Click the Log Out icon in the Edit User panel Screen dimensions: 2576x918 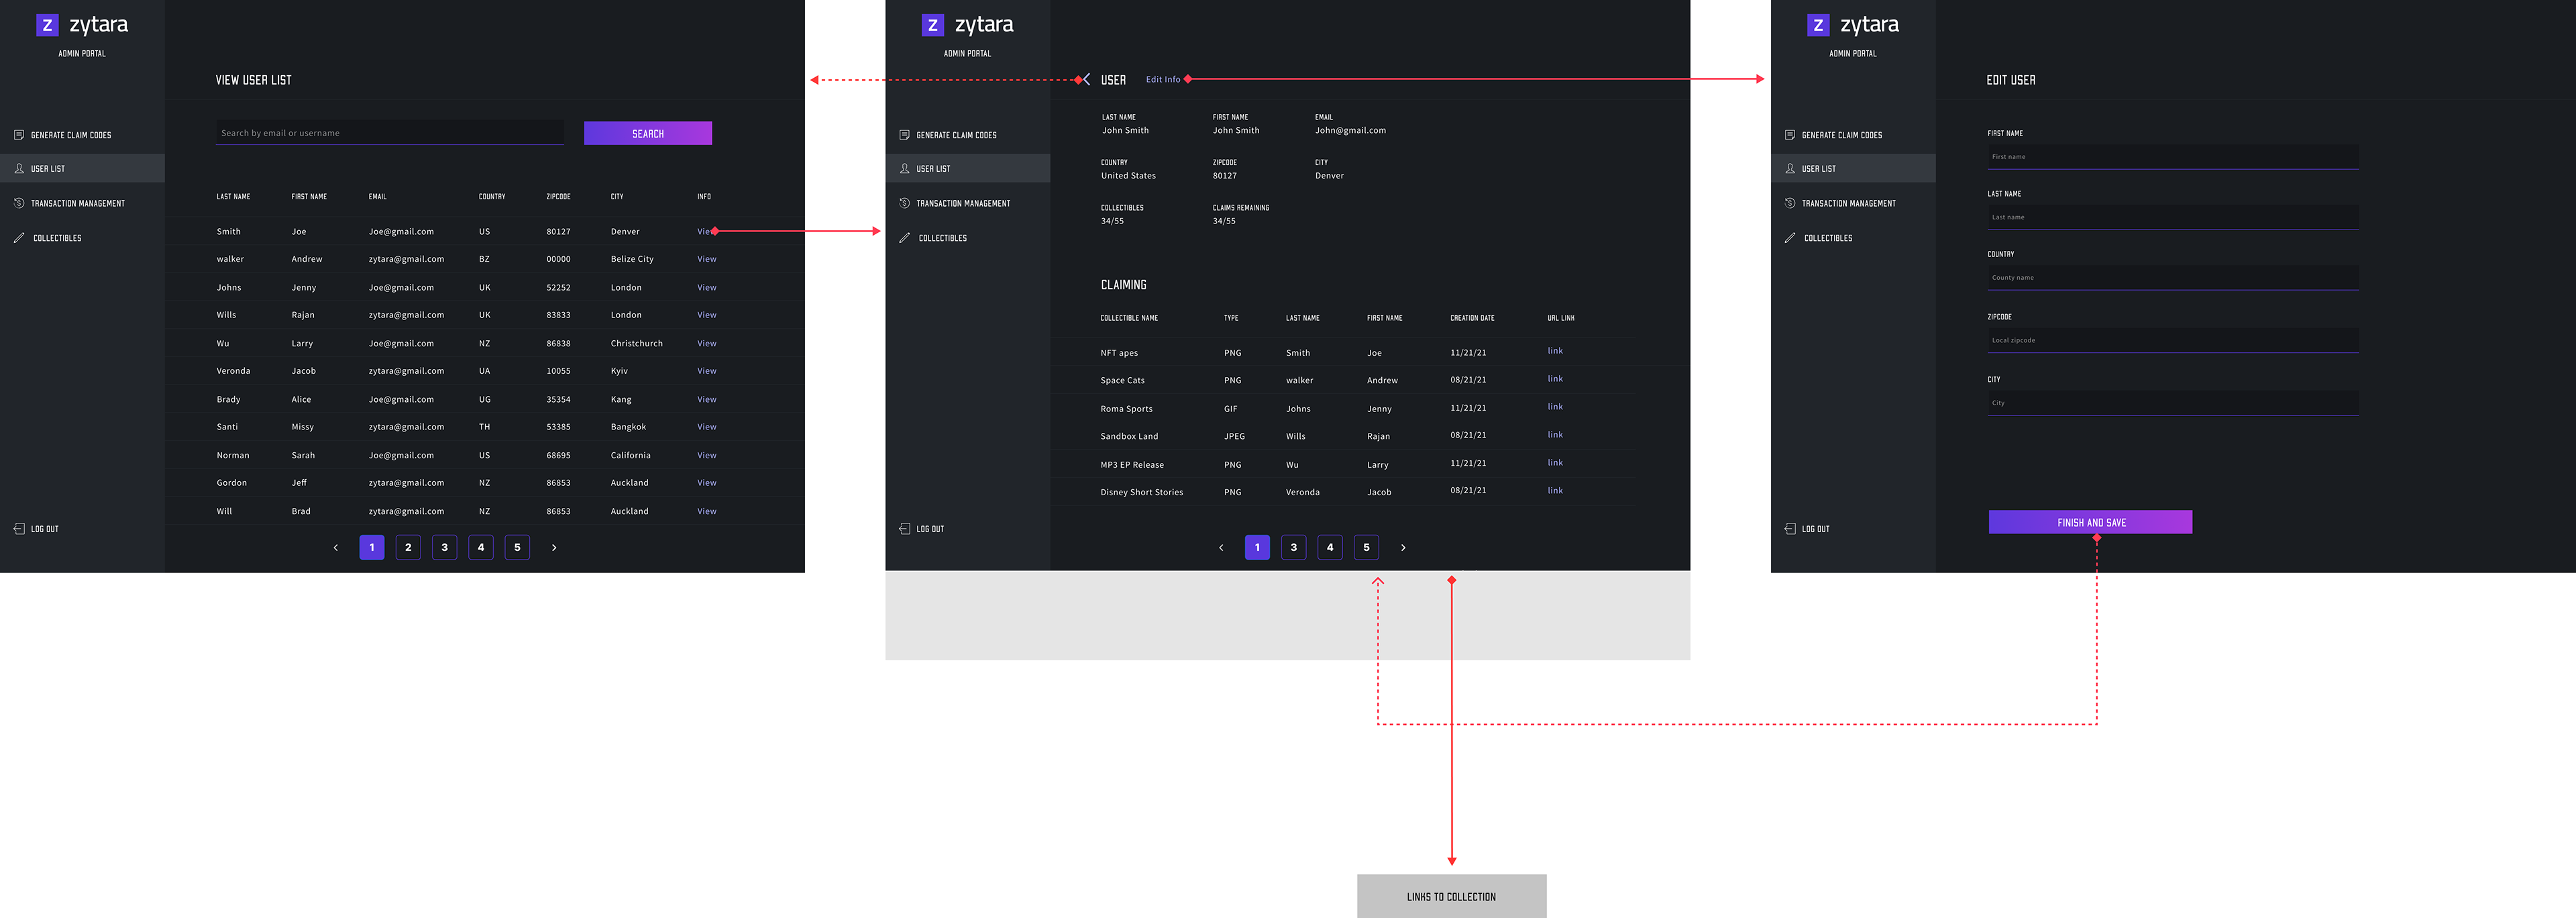click(1790, 528)
